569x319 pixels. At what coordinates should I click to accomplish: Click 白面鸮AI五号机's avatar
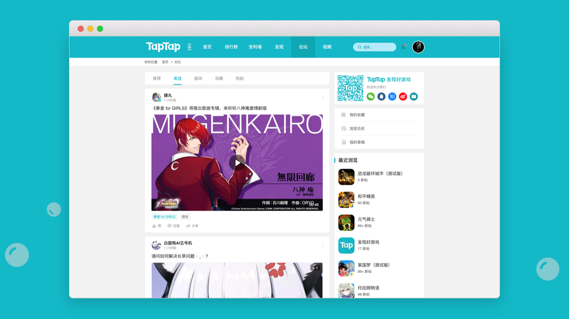click(x=156, y=245)
